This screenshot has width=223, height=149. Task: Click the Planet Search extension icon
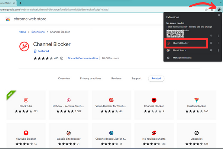(168, 50)
